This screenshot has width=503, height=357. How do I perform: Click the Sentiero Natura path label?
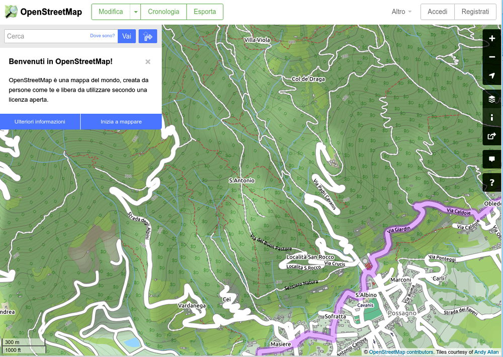coord(301,285)
